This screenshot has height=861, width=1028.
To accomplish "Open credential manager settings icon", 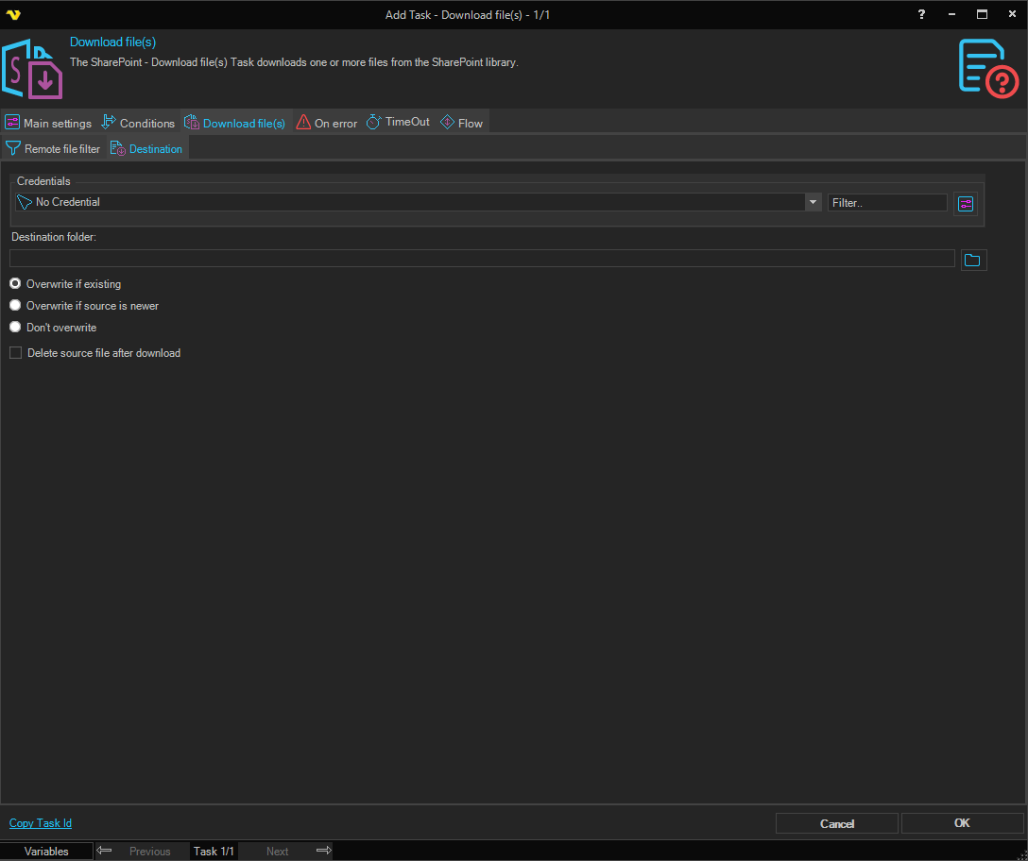I will [x=965, y=203].
